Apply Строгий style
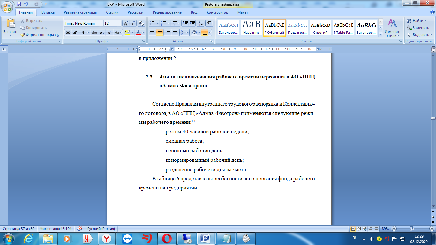This screenshot has height=245, width=436. pos(320,27)
